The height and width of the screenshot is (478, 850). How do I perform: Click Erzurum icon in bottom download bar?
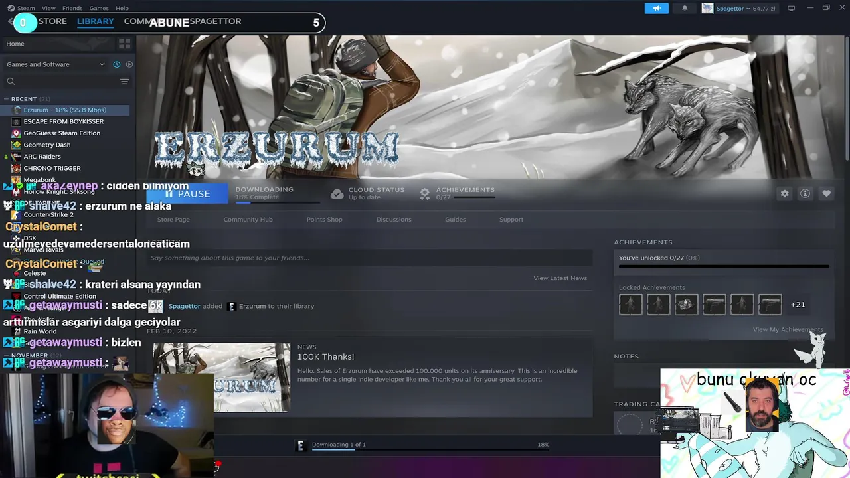(x=300, y=445)
